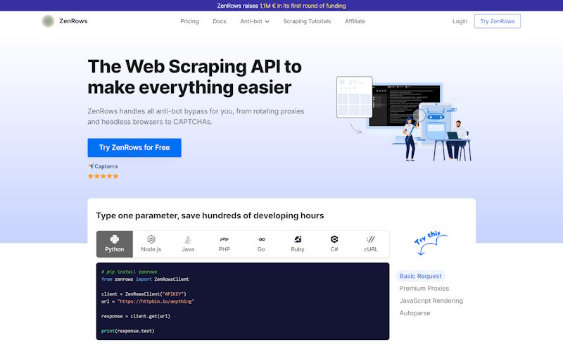Click the Ruby gem icon
This screenshot has height=352, width=563.
[298, 239]
